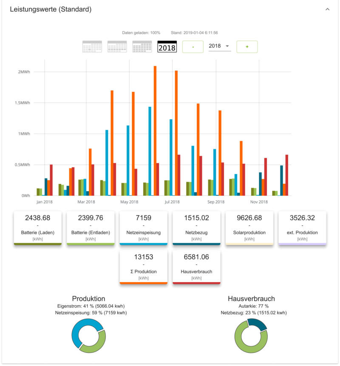Toggle the Solarproduktion series card

[x=249, y=228]
